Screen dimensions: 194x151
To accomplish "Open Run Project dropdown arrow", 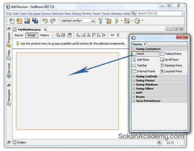I will click(121, 21).
